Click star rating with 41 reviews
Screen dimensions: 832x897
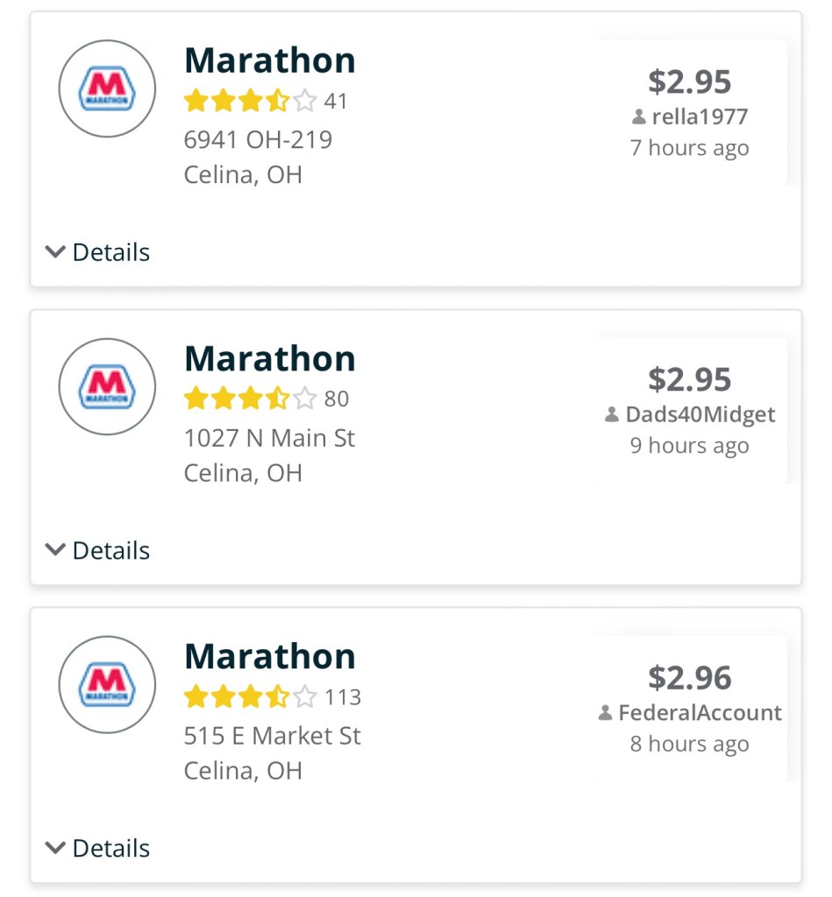tap(249, 102)
